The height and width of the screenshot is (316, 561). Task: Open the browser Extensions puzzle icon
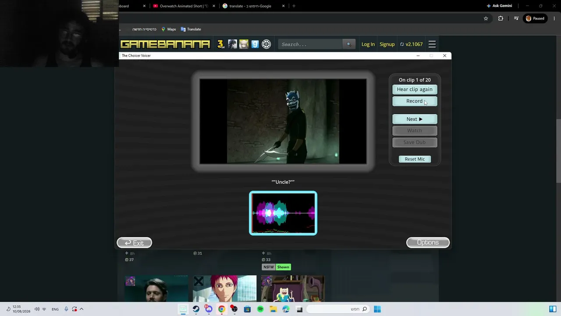(501, 18)
